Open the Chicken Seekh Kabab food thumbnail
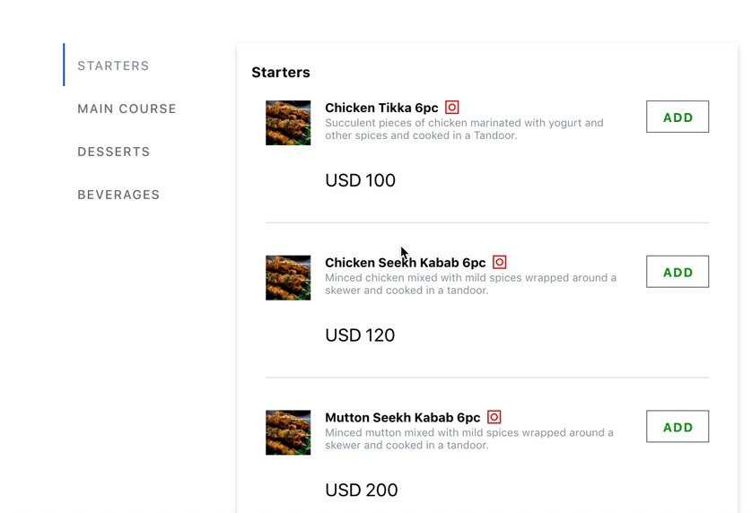752x513 pixels. point(288,278)
